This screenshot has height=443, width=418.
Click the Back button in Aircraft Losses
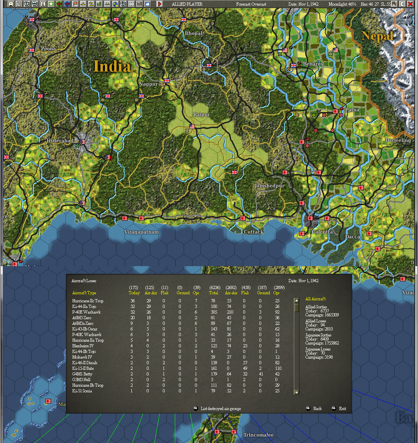[314, 408]
